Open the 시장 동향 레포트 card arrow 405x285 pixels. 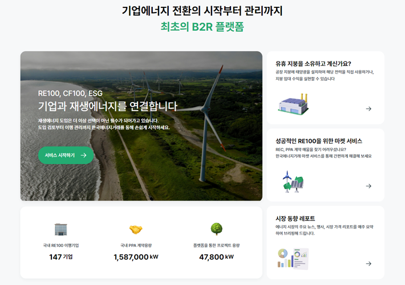click(x=368, y=263)
